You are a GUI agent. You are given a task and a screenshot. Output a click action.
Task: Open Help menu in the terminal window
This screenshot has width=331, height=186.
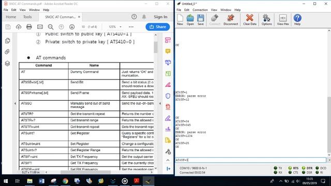click(237, 10)
